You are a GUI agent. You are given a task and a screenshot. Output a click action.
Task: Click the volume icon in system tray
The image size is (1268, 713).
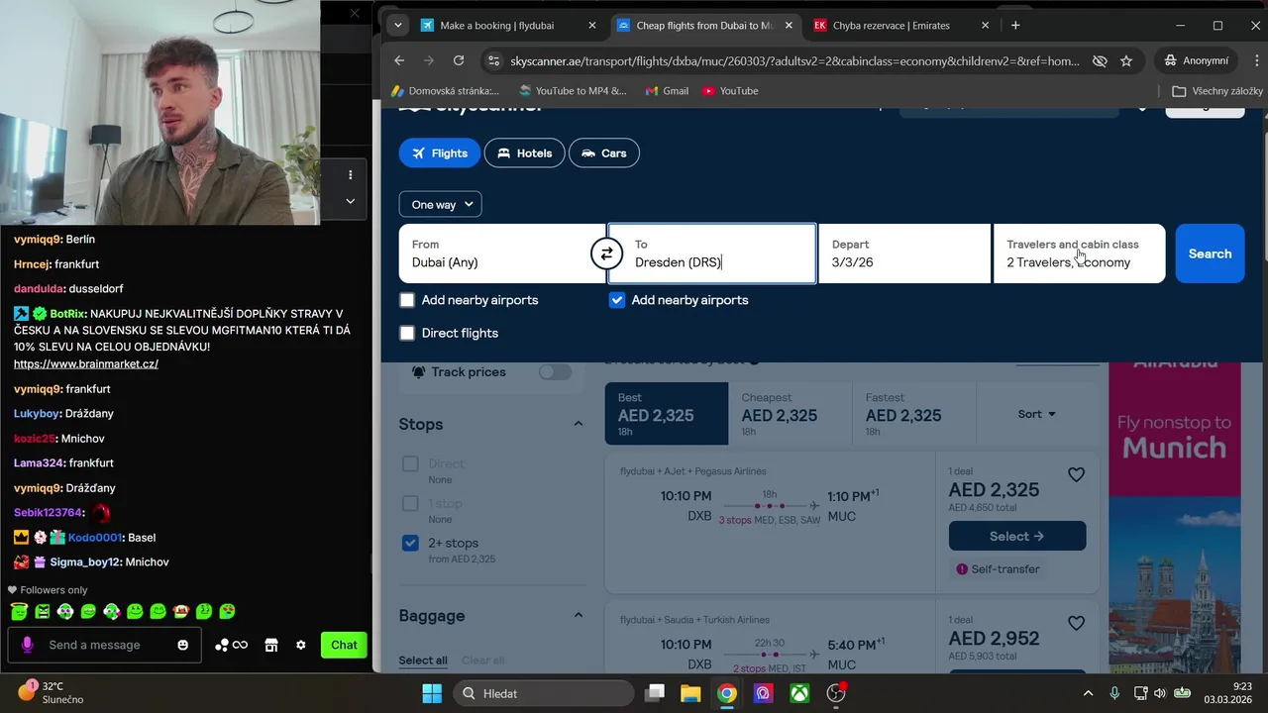1160,693
